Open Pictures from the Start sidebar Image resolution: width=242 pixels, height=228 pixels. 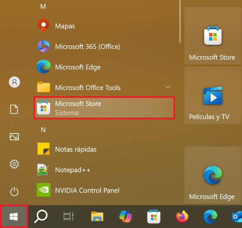click(x=14, y=137)
